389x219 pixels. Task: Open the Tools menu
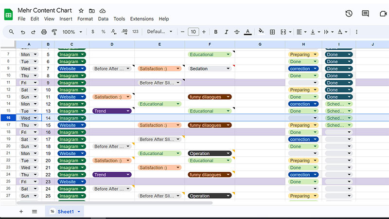(x=119, y=19)
